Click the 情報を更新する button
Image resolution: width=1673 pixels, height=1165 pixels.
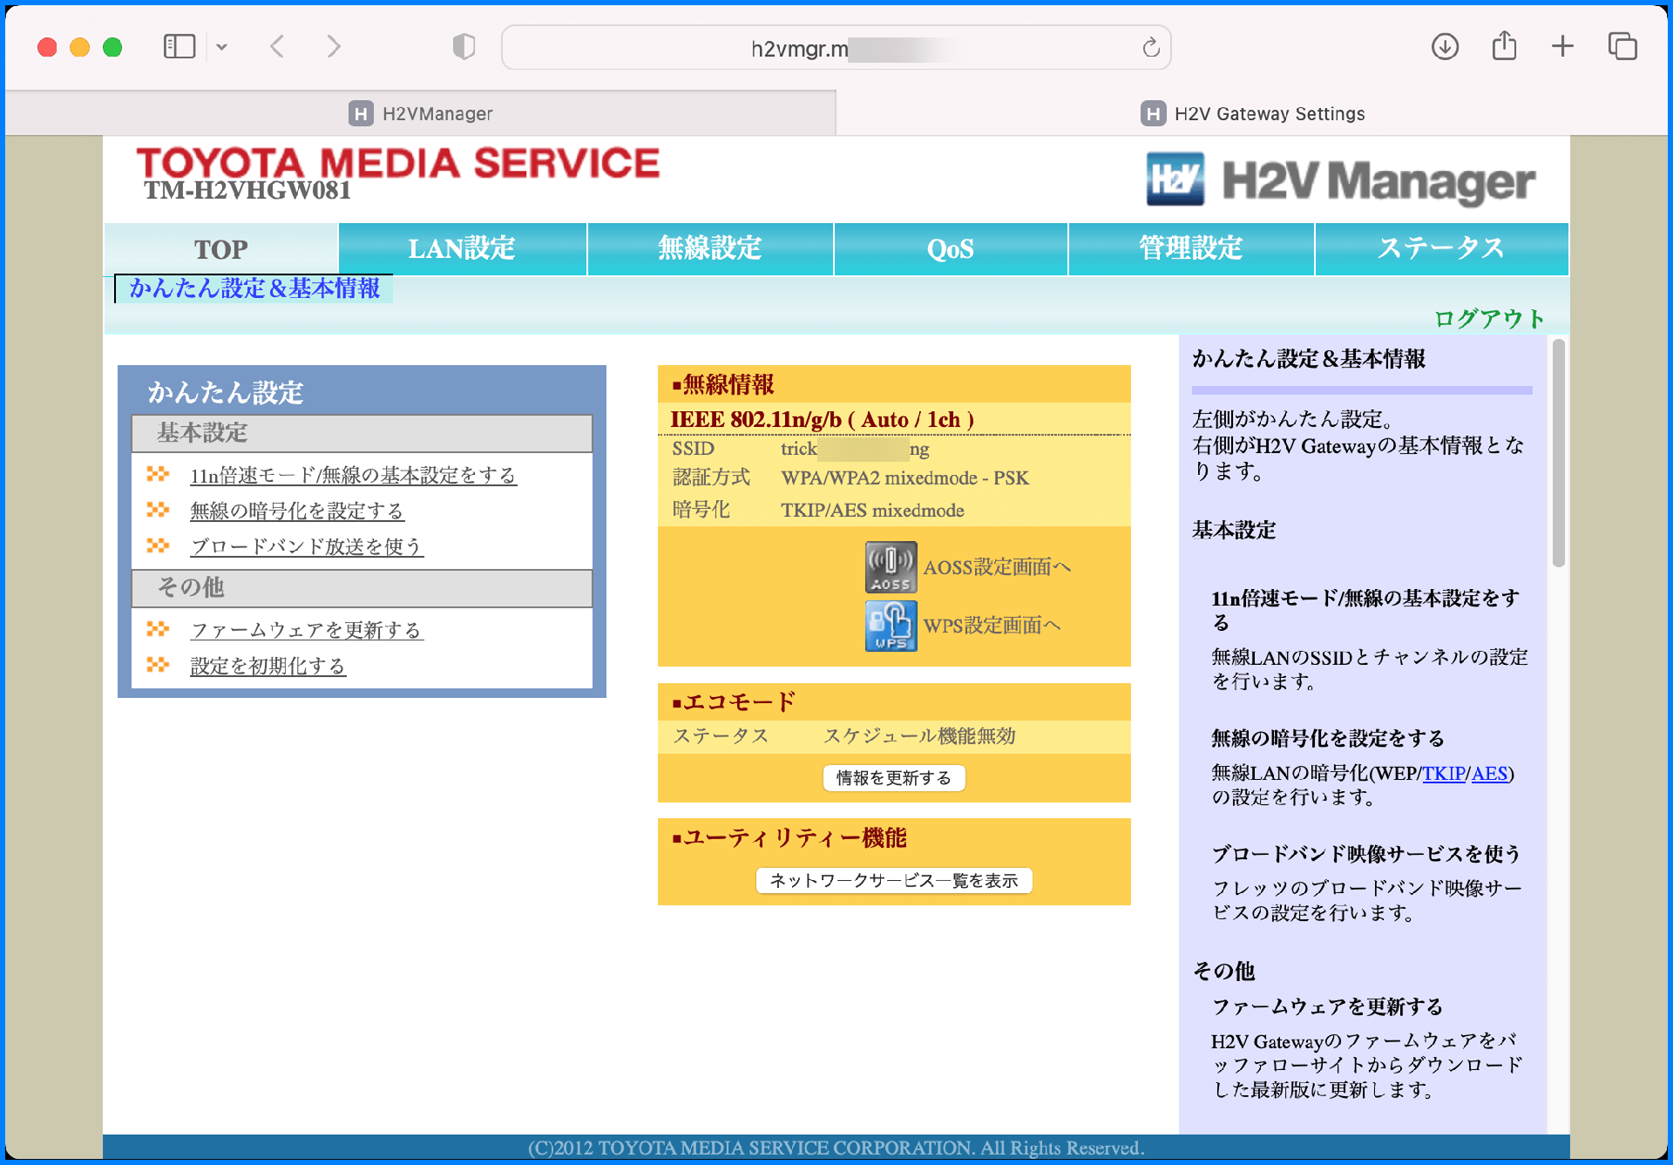pyautogui.click(x=894, y=778)
